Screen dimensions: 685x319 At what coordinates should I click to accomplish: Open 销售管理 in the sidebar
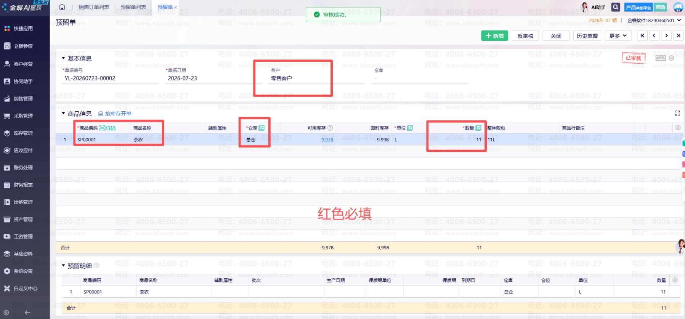tap(23, 99)
